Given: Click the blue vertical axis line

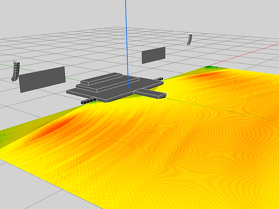Looking at the screenshot, I should coord(127,43).
